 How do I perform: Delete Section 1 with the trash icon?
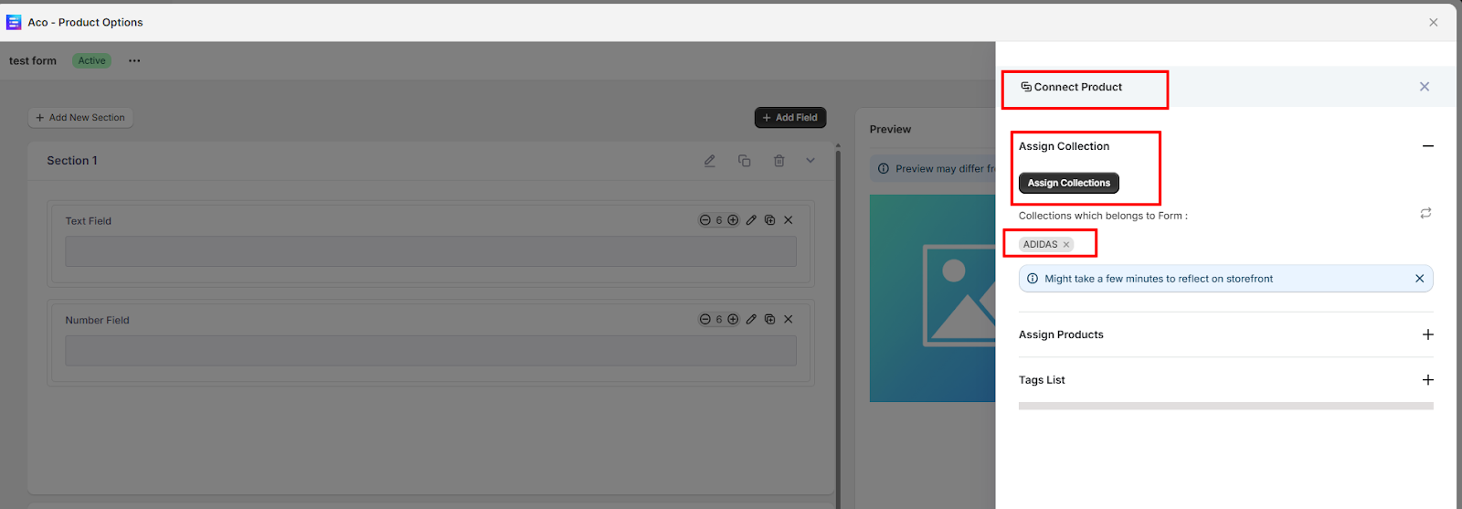pyautogui.click(x=779, y=161)
